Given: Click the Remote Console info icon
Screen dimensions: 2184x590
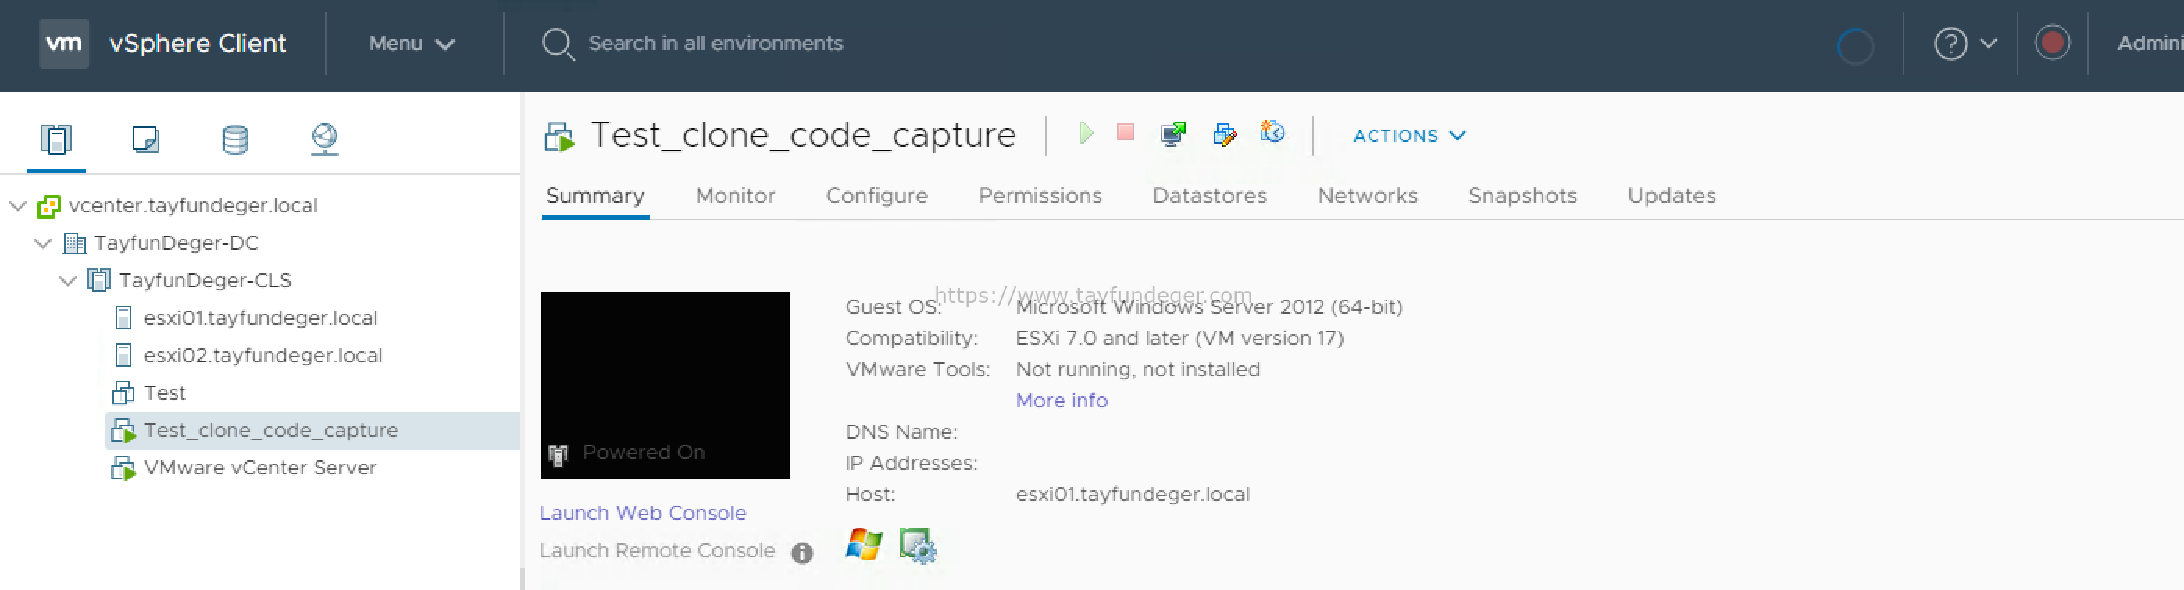Looking at the screenshot, I should click(x=802, y=553).
